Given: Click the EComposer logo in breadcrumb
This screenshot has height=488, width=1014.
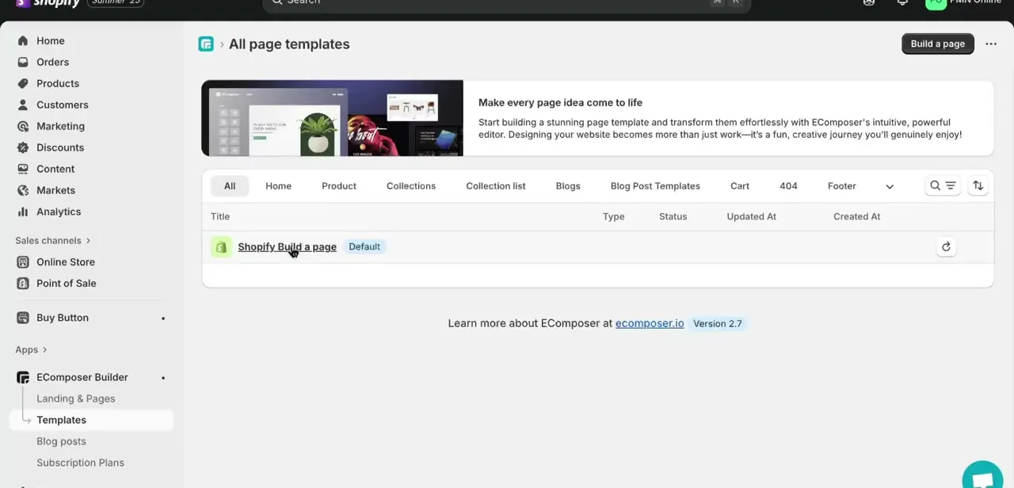Looking at the screenshot, I should [206, 44].
